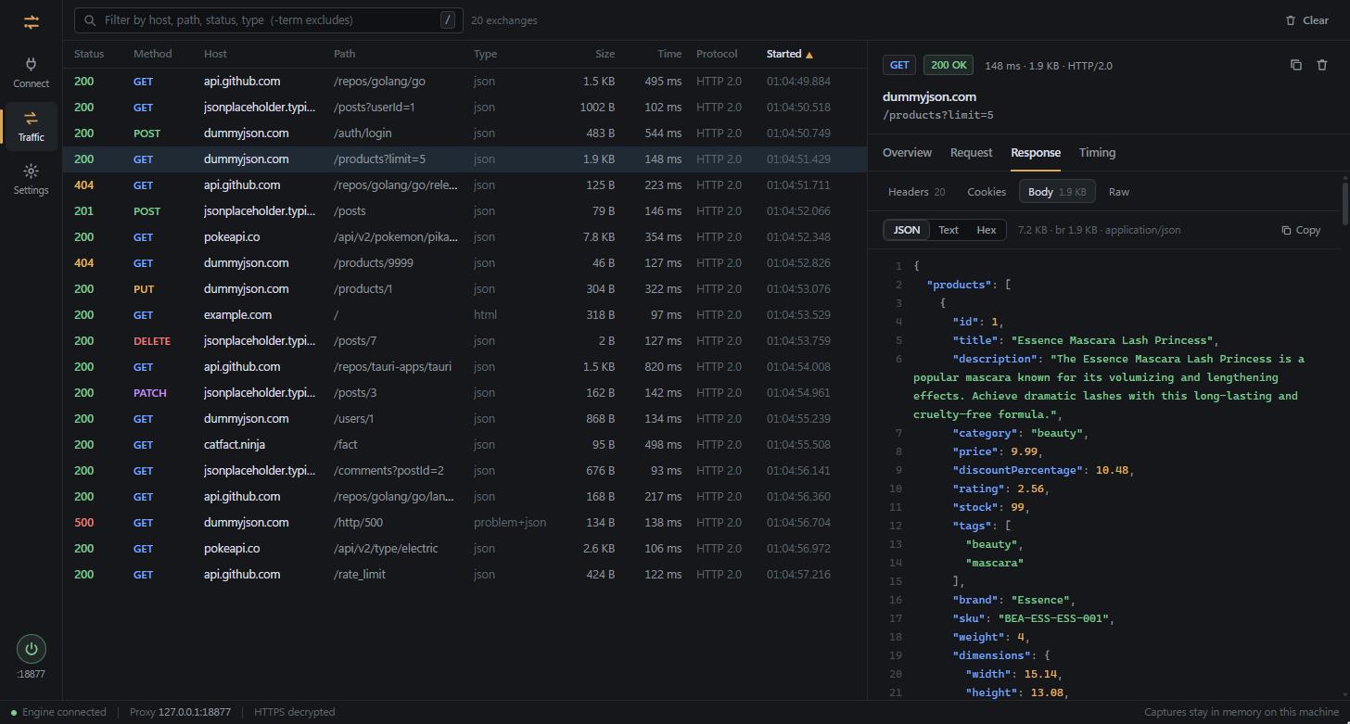The image size is (1350, 724).
Task: Choose the JSON body view
Action: tap(907, 230)
